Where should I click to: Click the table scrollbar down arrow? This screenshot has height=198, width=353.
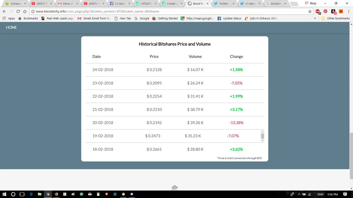(262, 141)
